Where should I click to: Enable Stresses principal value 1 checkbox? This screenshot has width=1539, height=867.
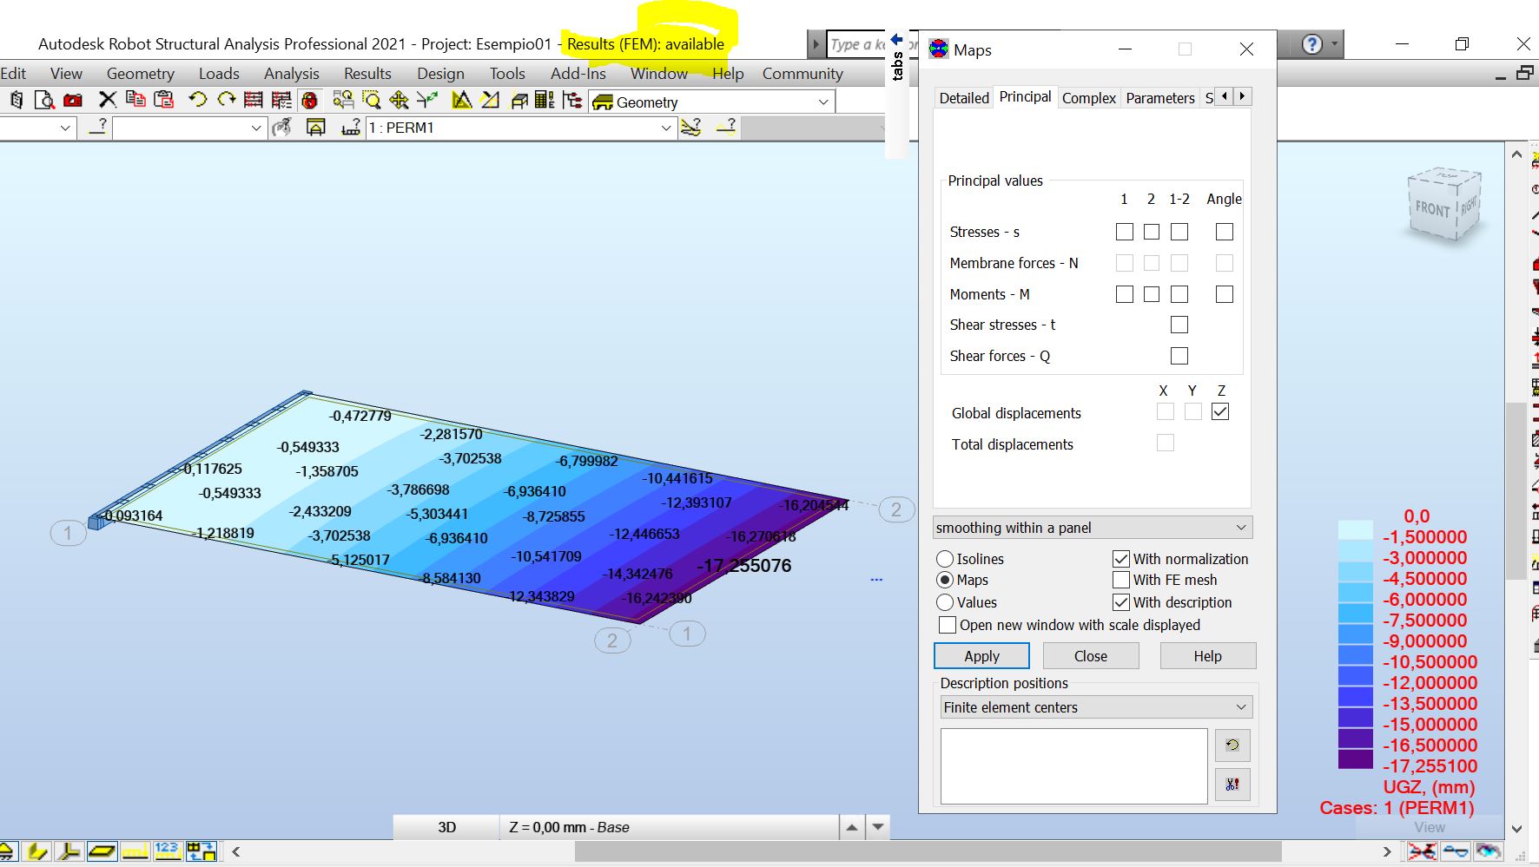[1124, 232]
